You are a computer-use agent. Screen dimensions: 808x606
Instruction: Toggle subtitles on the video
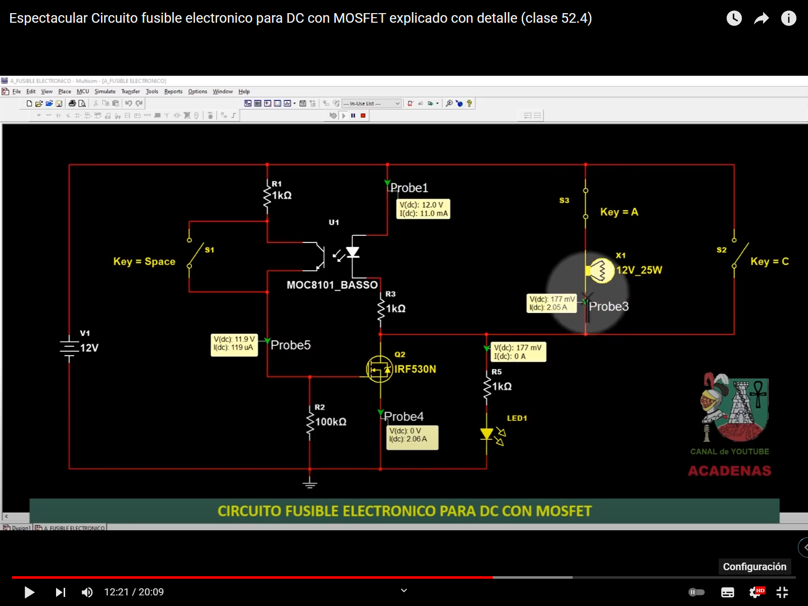(728, 592)
